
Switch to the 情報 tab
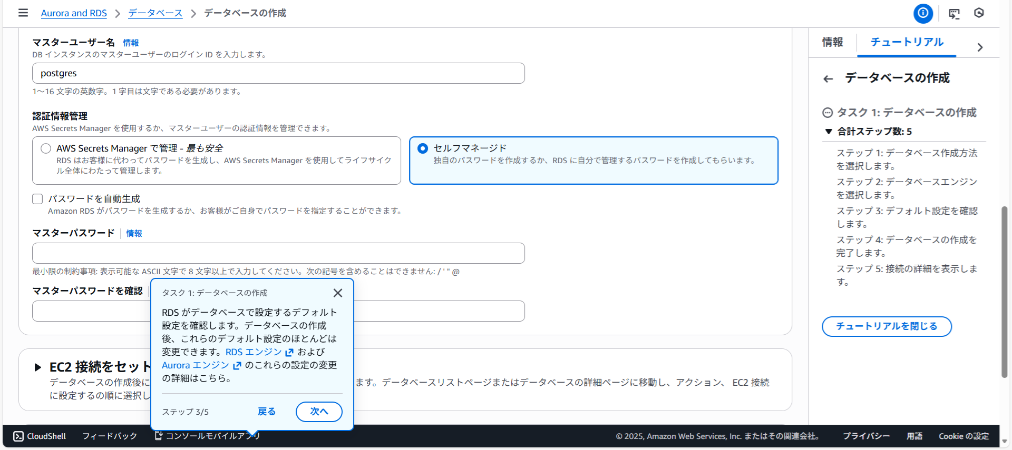pyautogui.click(x=832, y=42)
